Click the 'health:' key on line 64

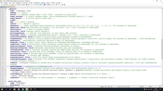pyautogui.click(x=13, y=15)
